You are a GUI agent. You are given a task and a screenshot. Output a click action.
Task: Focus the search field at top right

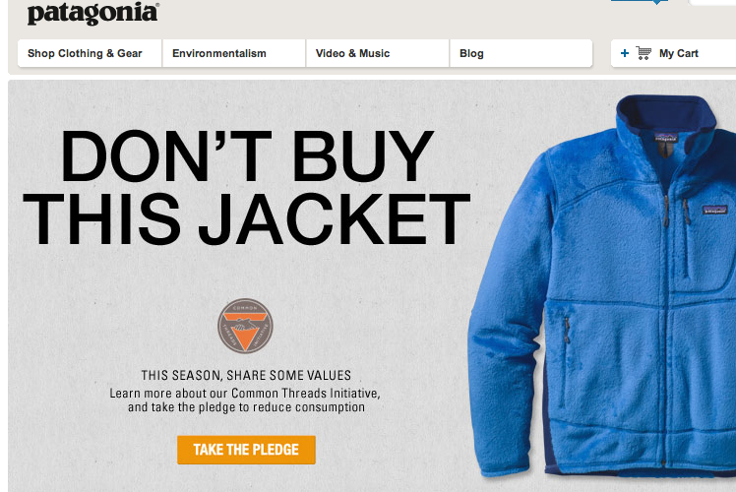(712, 2)
